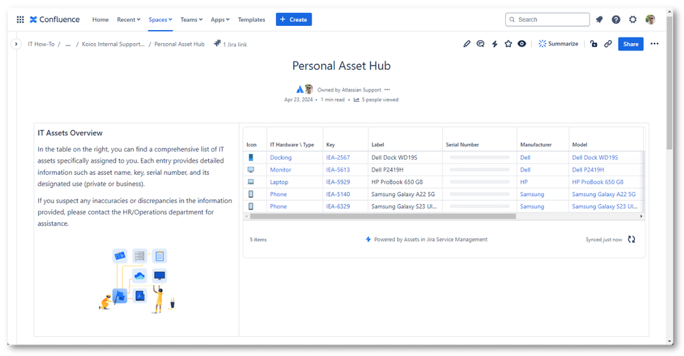684x356 pixels.
Task: Open asset key IEA-2567
Action: [x=338, y=158]
